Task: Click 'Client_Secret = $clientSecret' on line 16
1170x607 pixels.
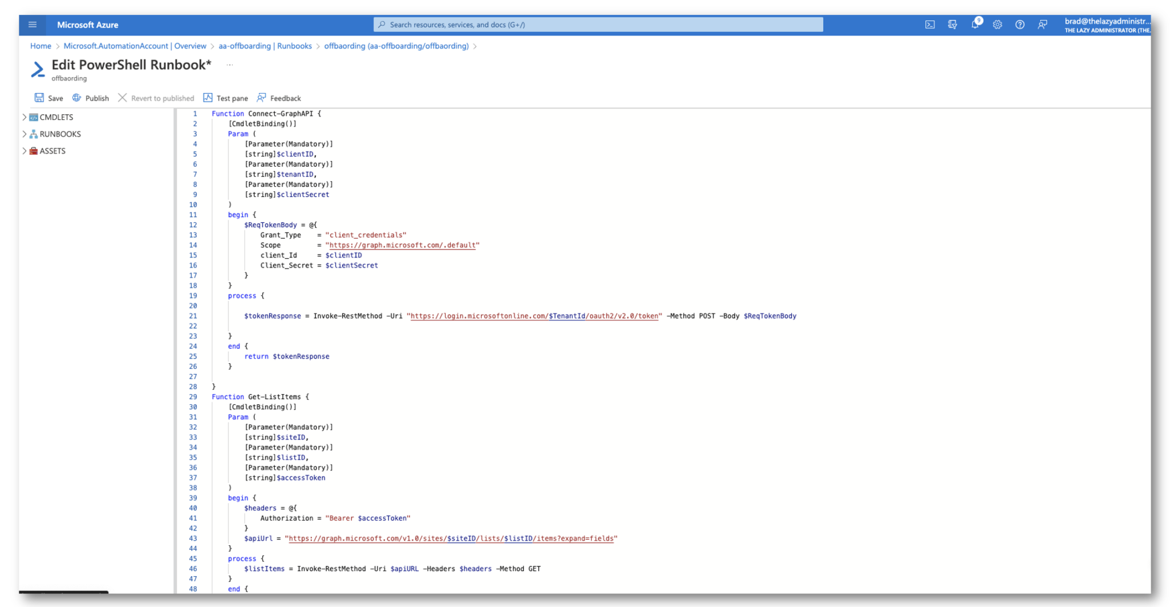Action: click(x=319, y=266)
